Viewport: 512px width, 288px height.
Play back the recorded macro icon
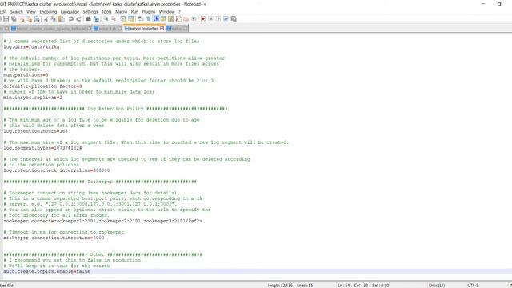[218, 19]
